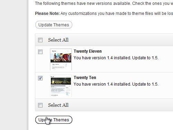173x130 pixels.
Task: Uncheck the Twenty Ten theme checkbox
Action: [x=40, y=78]
